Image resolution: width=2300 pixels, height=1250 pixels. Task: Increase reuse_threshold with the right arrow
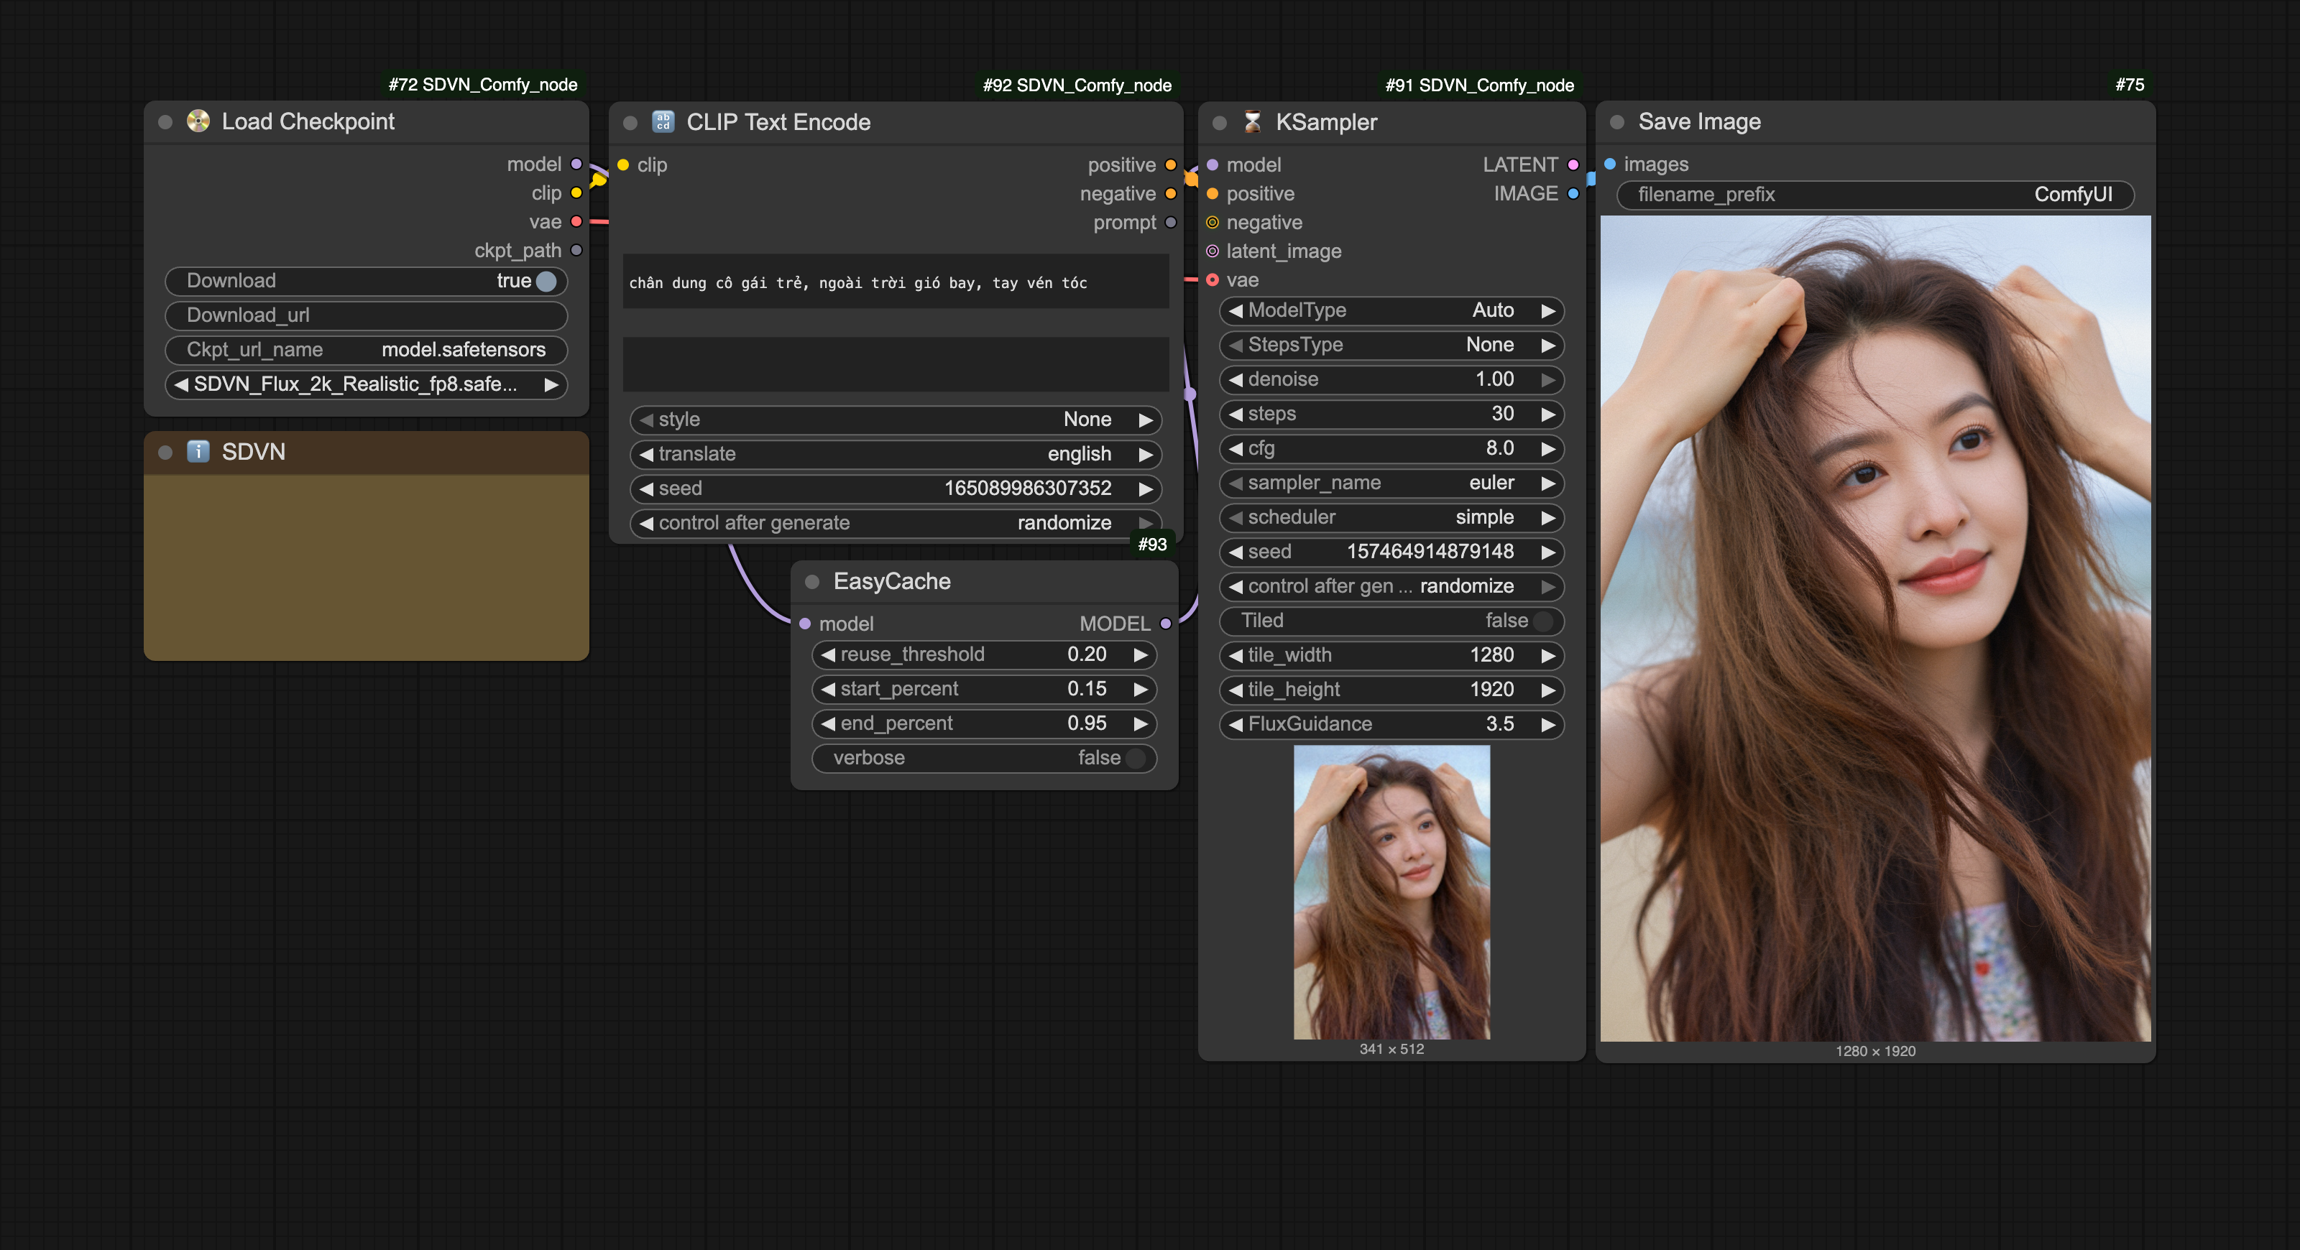[1141, 655]
